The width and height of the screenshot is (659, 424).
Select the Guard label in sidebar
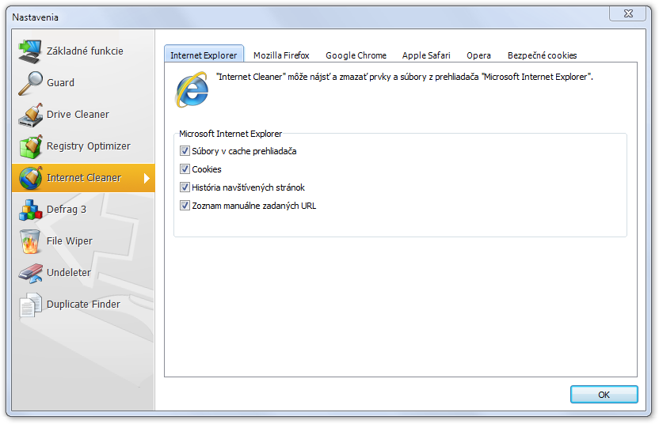tap(60, 83)
